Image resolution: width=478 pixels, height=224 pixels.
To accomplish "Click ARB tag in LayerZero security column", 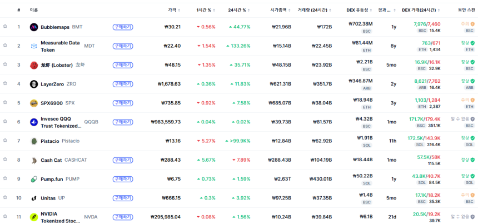I will [x=470, y=87].
